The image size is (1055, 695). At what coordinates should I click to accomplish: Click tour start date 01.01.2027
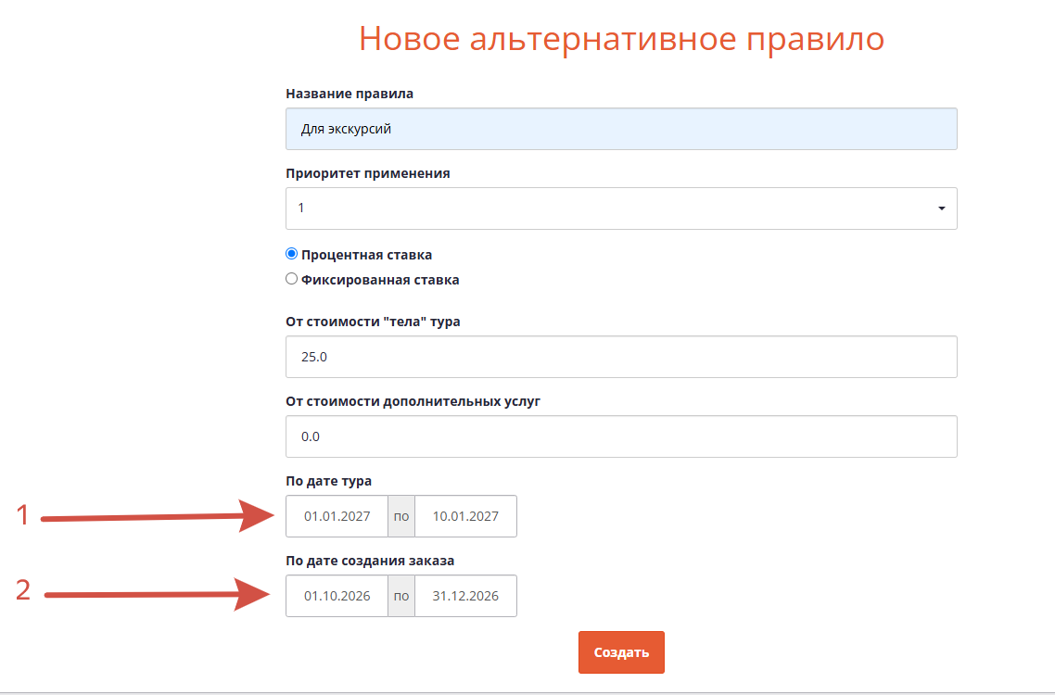coord(337,516)
